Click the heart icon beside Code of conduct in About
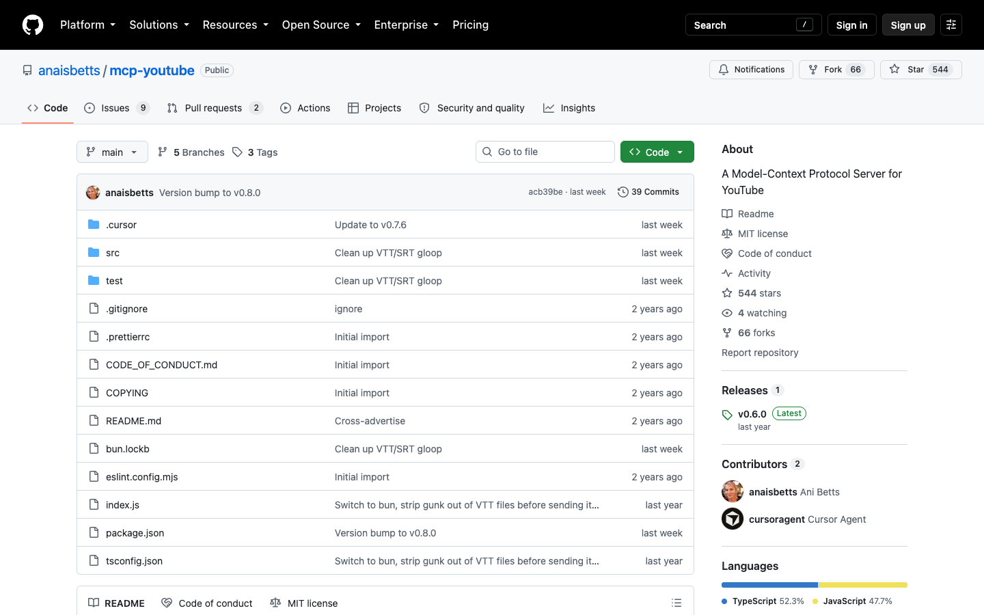 [x=727, y=254]
